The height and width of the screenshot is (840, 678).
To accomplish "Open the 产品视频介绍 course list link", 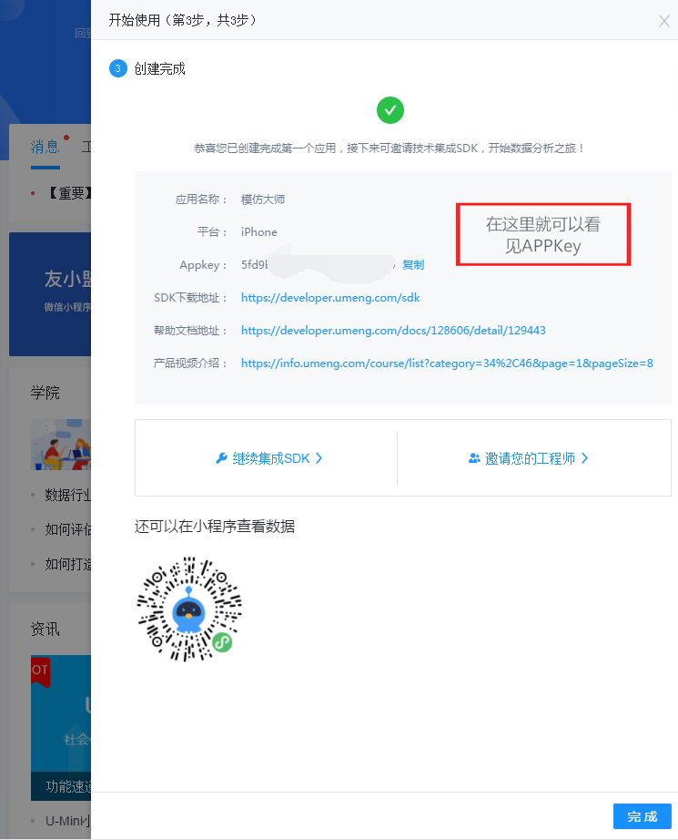I will (447, 364).
